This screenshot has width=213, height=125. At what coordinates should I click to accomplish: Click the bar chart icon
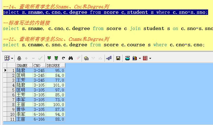(x=135, y=58)
